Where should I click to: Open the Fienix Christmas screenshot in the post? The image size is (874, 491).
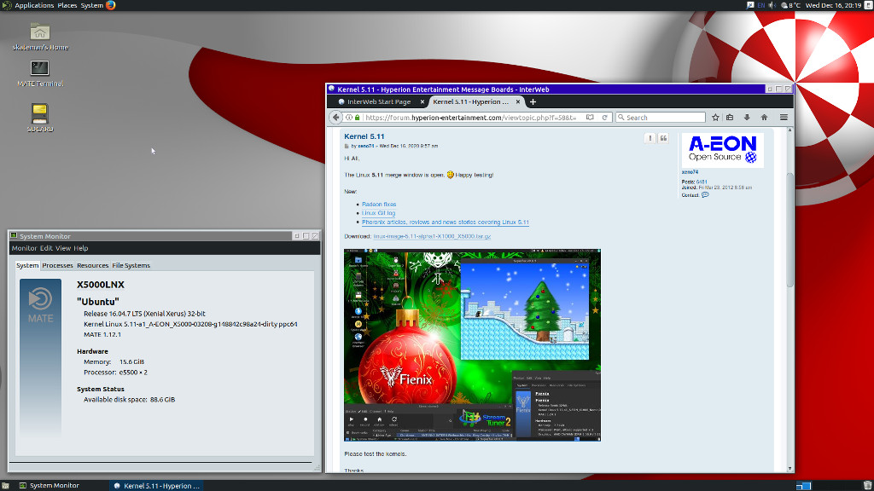pyautogui.click(x=472, y=345)
